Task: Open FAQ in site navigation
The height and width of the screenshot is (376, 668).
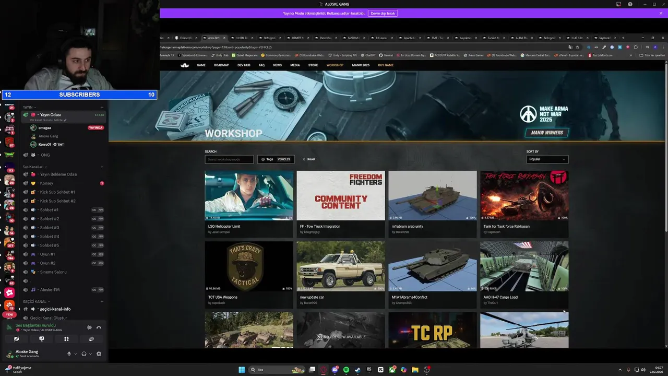Action: point(262,65)
